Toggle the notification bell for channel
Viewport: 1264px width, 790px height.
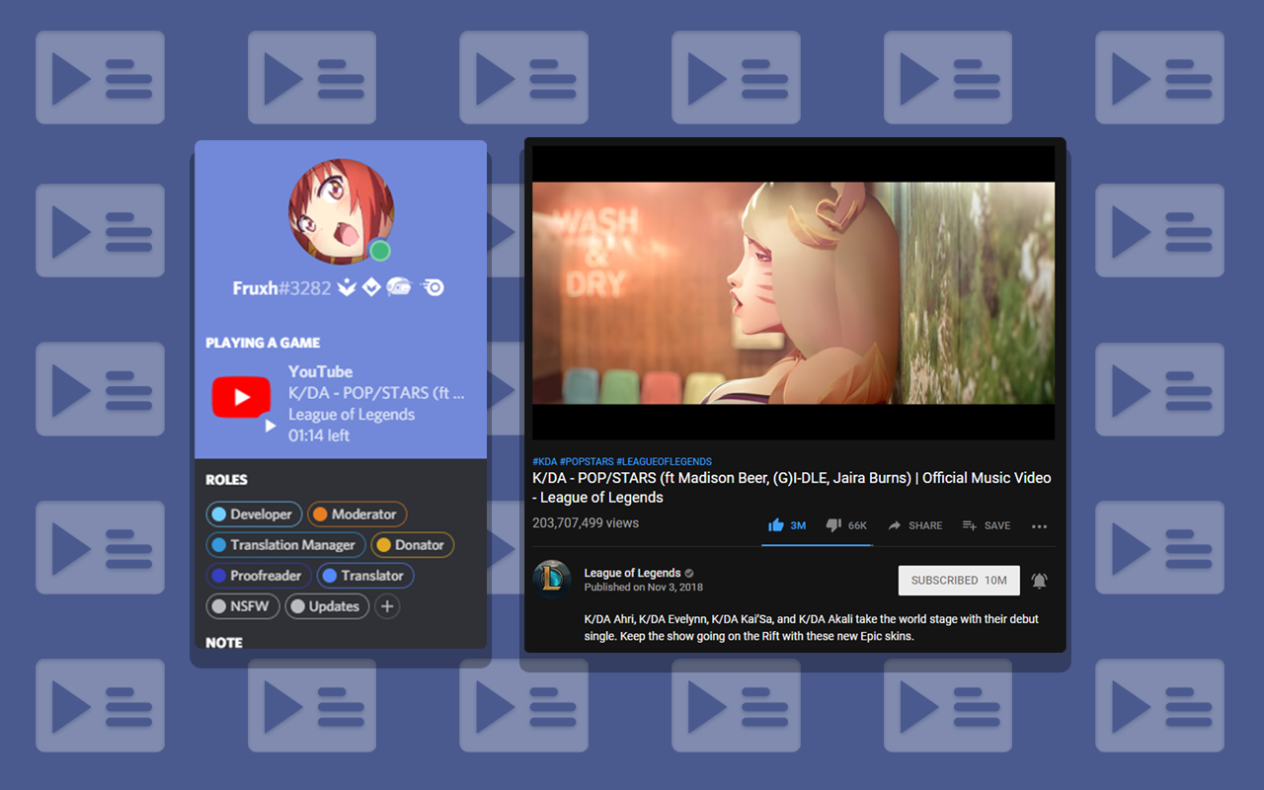point(1039,581)
